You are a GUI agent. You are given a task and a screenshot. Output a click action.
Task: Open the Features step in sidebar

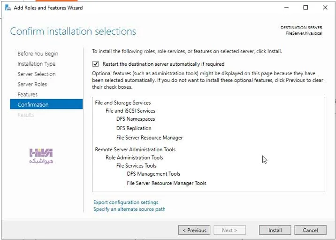[27, 94]
